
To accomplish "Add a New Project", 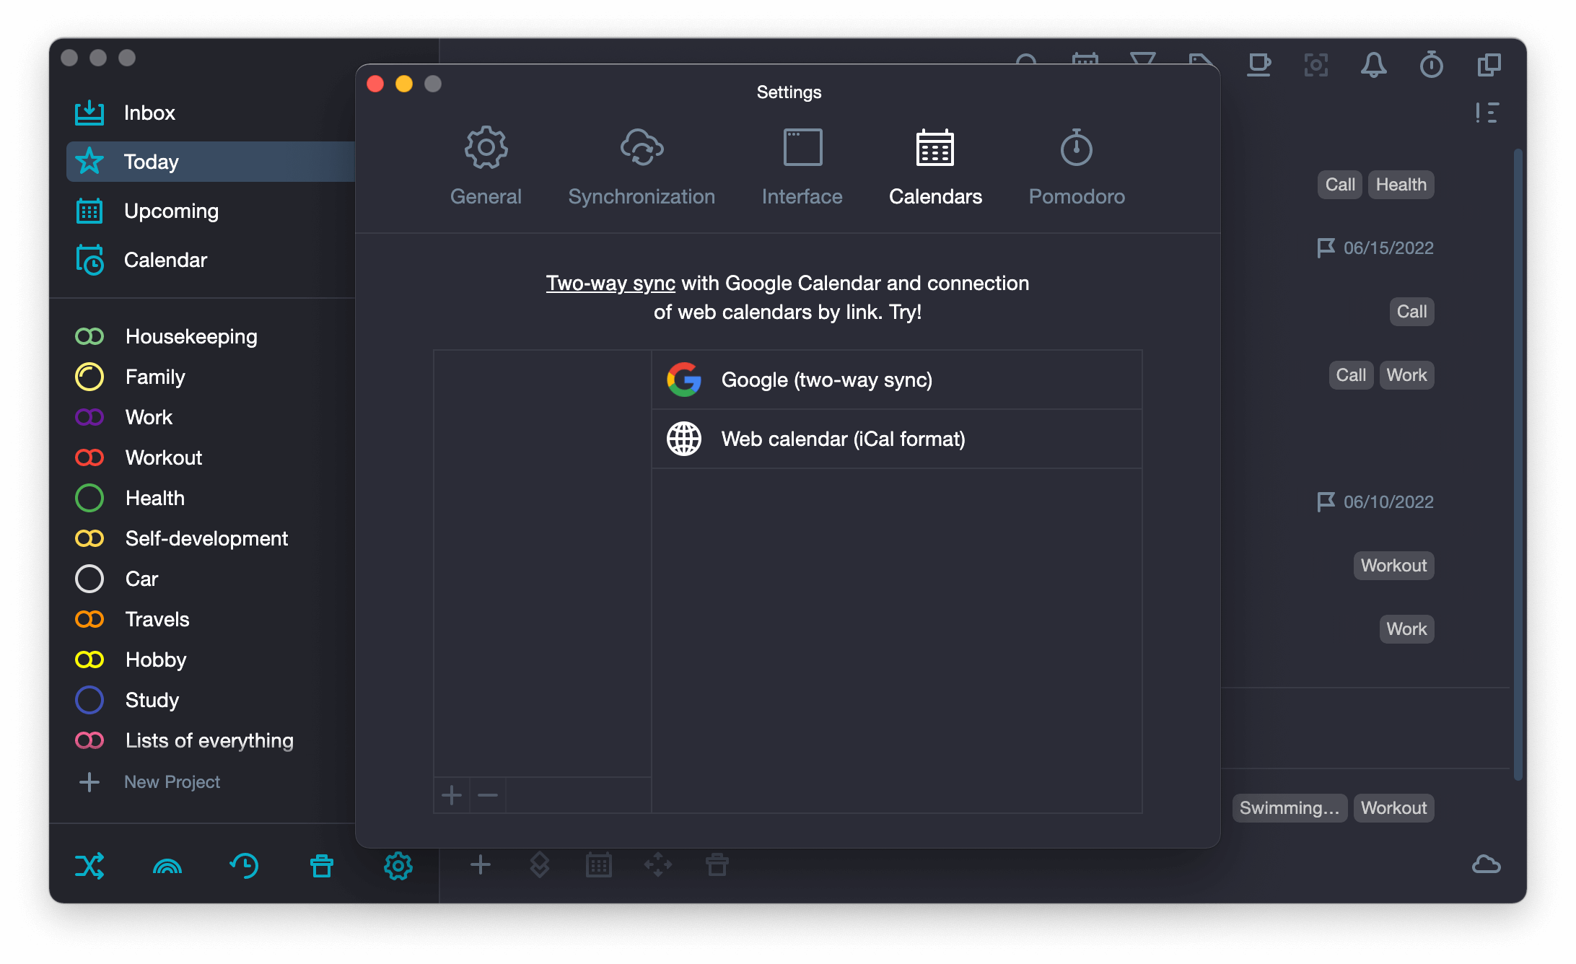I will pos(172,781).
